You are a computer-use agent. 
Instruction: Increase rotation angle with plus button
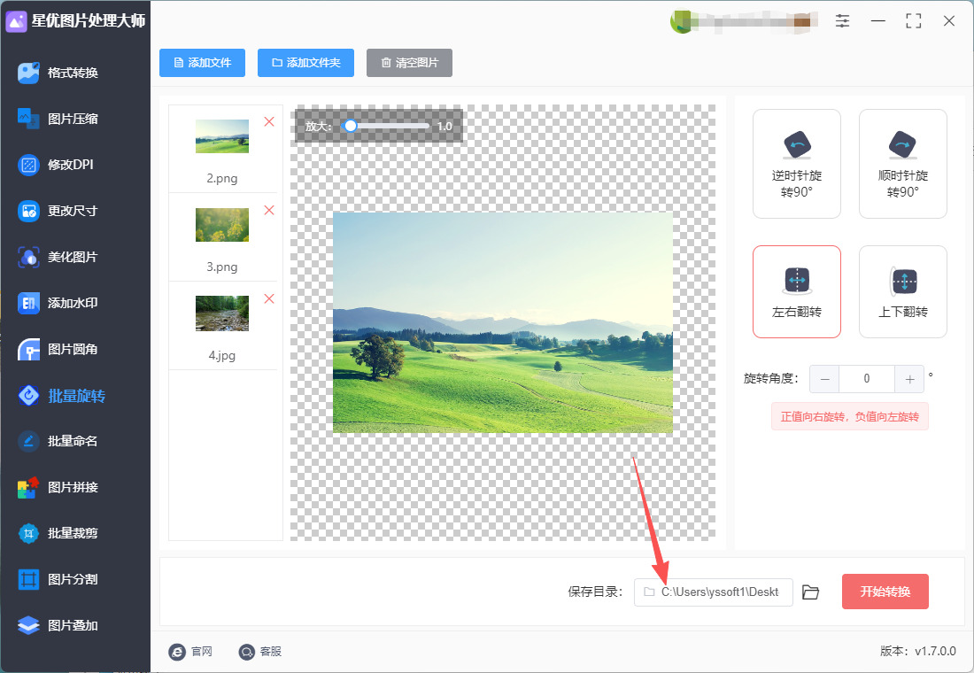pyautogui.click(x=909, y=379)
